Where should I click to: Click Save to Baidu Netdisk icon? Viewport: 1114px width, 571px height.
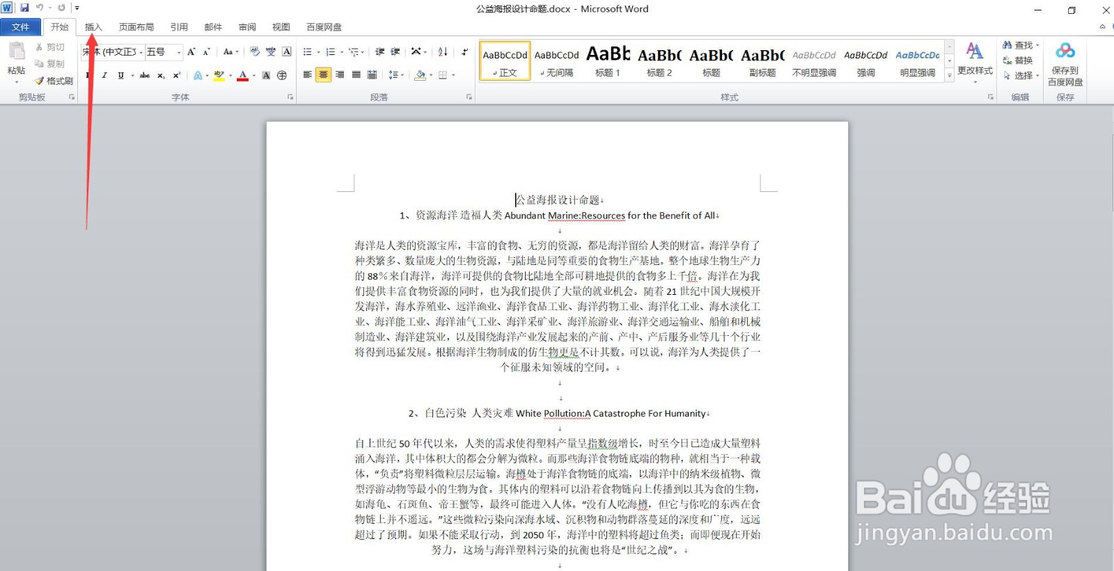point(1065,51)
